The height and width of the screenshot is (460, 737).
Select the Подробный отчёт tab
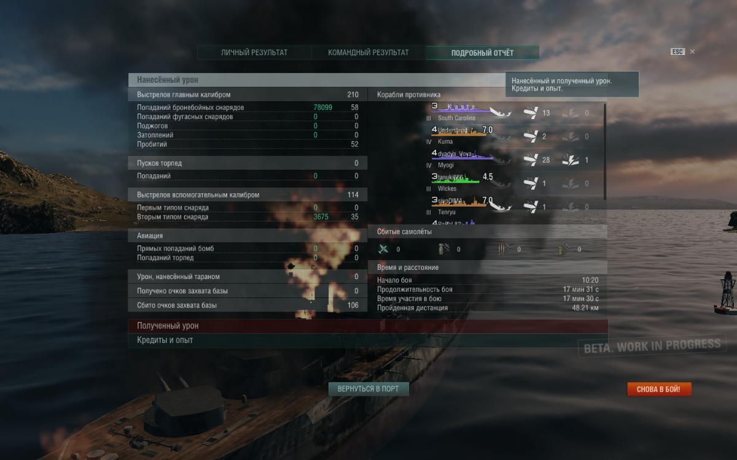[x=483, y=53]
